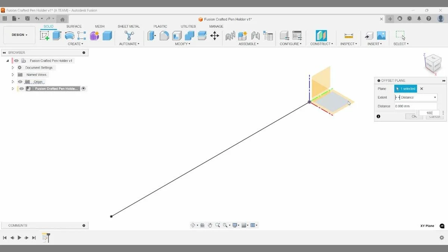The image size is (448, 252).
Task: Open the DESIGN workspace dropdown
Action: (19, 35)
